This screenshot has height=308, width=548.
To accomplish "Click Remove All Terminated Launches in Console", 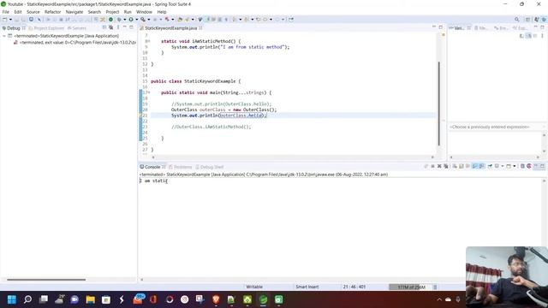I will (446, 166).
